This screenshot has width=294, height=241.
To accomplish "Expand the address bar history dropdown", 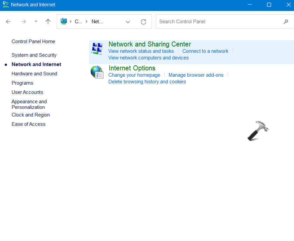I will 128,22.
